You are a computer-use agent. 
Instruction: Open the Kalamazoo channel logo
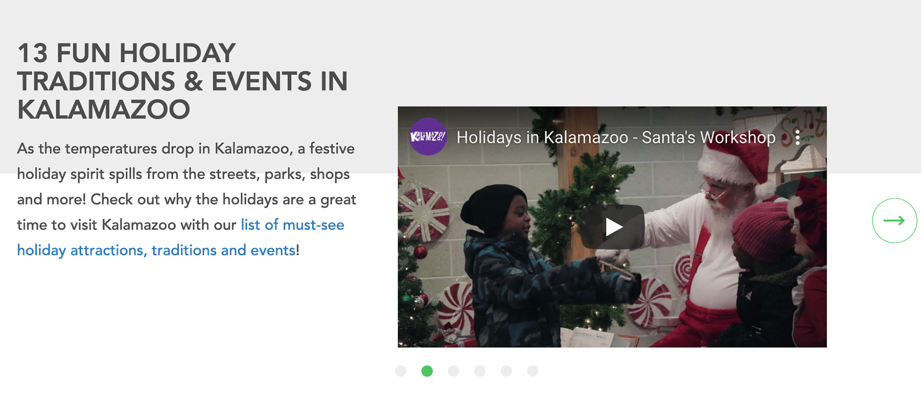(x=427, y=137)
